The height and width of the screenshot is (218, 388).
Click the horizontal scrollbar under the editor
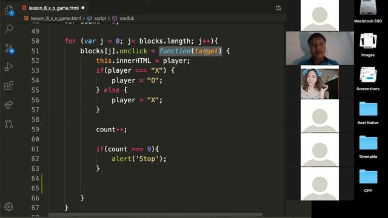(x=155, y=215)
